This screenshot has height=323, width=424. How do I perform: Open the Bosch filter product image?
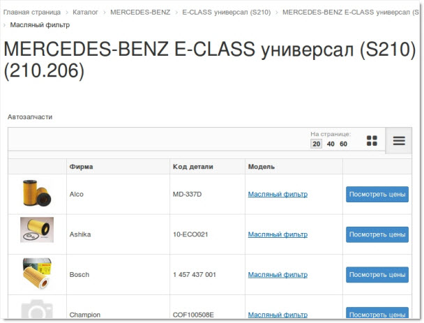pos(36,274)
